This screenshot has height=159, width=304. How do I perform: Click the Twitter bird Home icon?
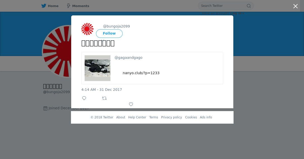pyautogui.click(x=44, y=6)
